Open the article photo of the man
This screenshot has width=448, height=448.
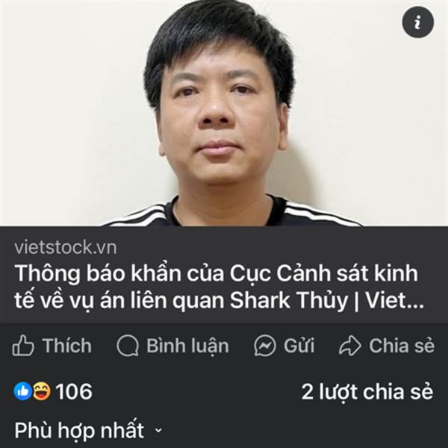coord(224,113)
